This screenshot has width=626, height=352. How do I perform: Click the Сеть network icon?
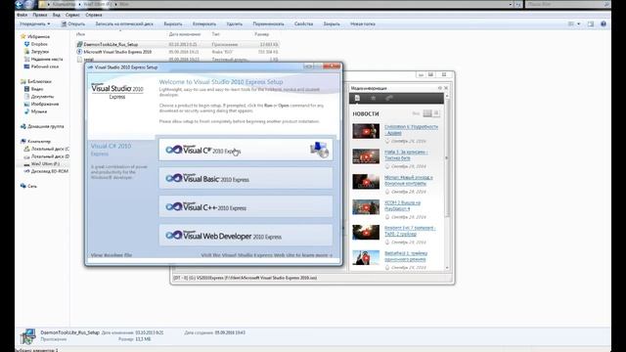click(x=23, y=186)
